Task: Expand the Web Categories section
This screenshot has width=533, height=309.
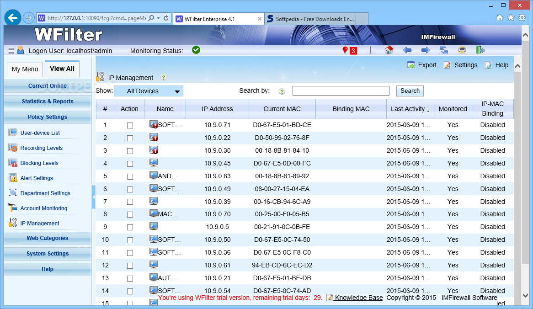Action: [x=47, y=238]
